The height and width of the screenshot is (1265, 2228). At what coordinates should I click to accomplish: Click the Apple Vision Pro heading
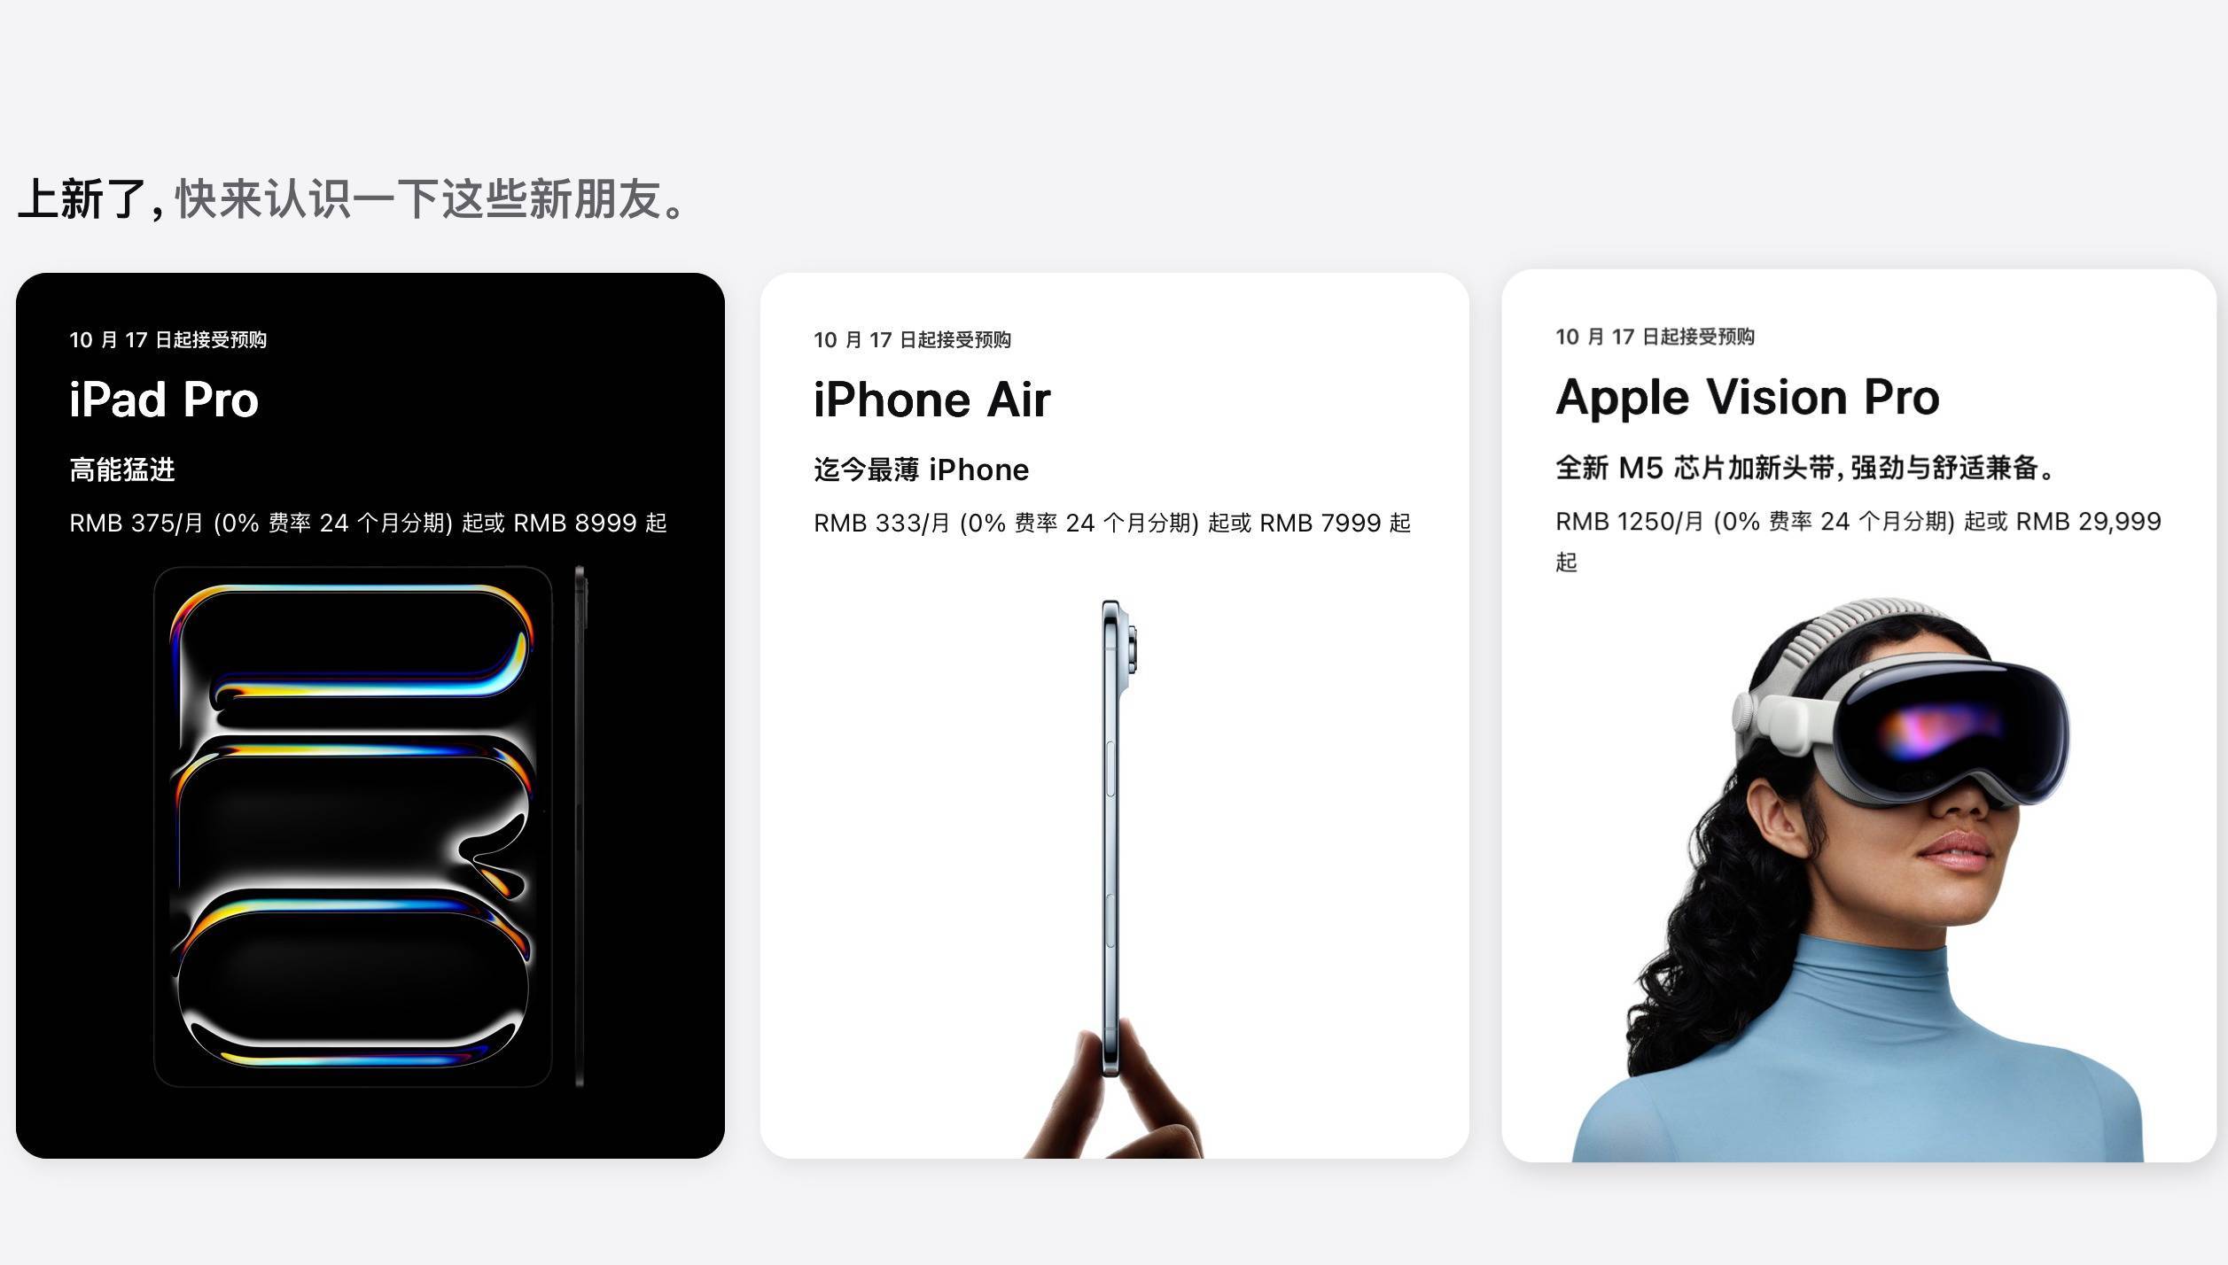pyautogui.click(x=1748, y=397)
